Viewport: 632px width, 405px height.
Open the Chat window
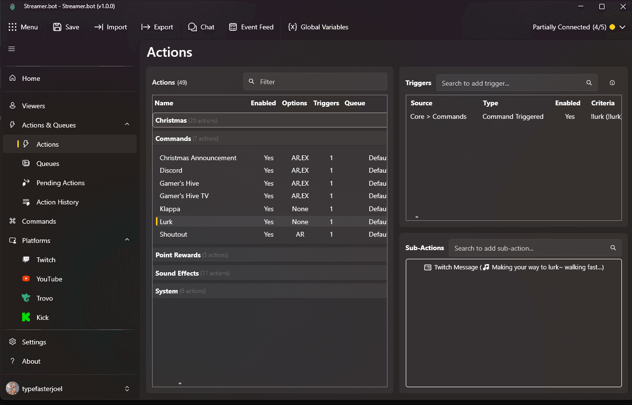[x=201, y=27]
